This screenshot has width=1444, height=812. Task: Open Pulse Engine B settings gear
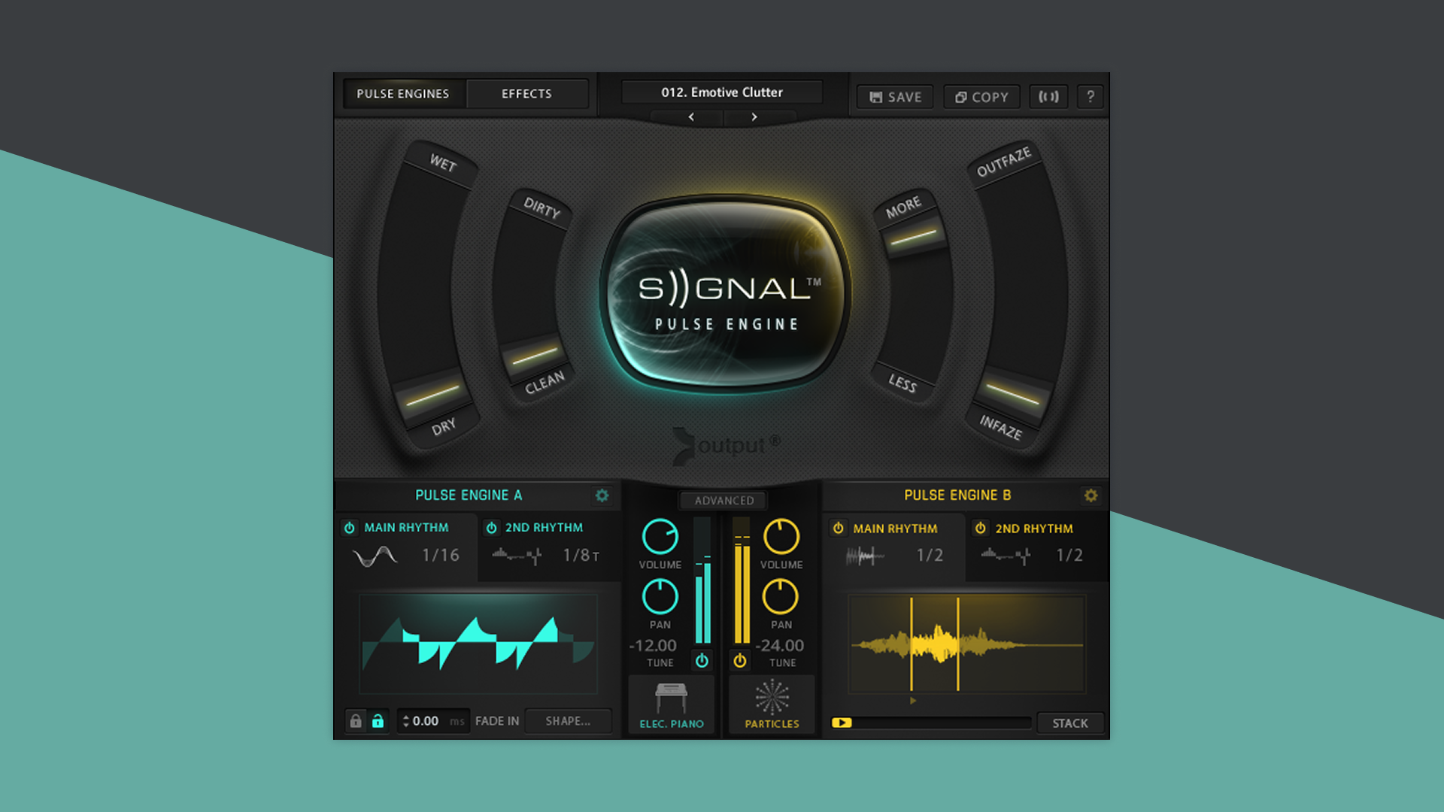[1091, 495]
